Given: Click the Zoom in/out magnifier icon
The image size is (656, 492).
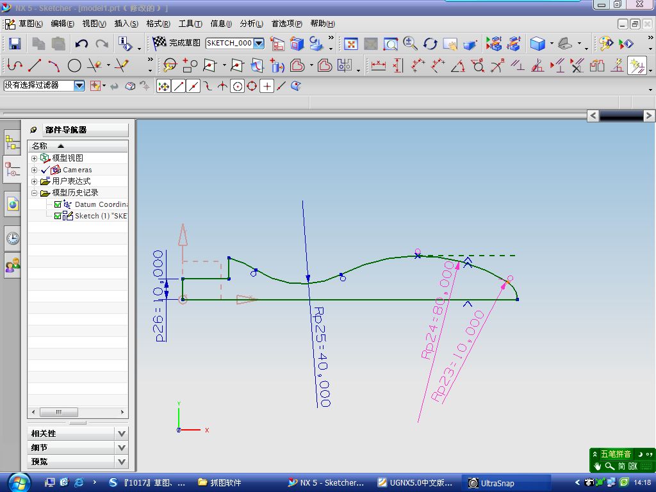Looking at the screenshot, I should point(411,44).
